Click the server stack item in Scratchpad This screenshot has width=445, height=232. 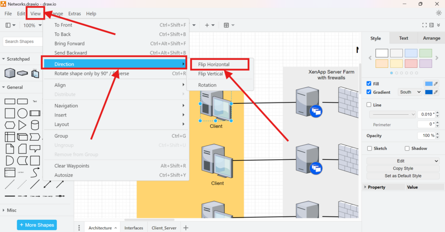10,73
